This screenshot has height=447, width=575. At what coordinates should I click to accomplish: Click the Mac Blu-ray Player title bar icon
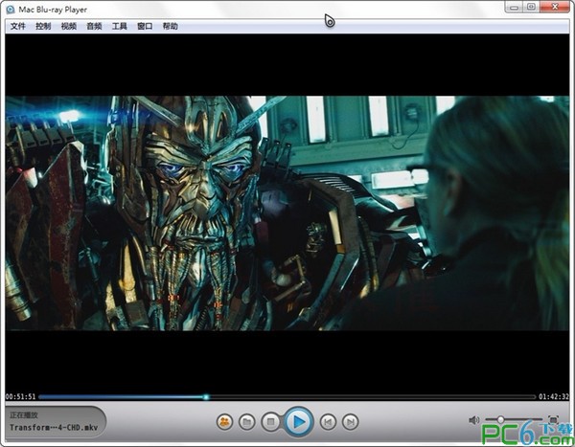click(11, 9)
